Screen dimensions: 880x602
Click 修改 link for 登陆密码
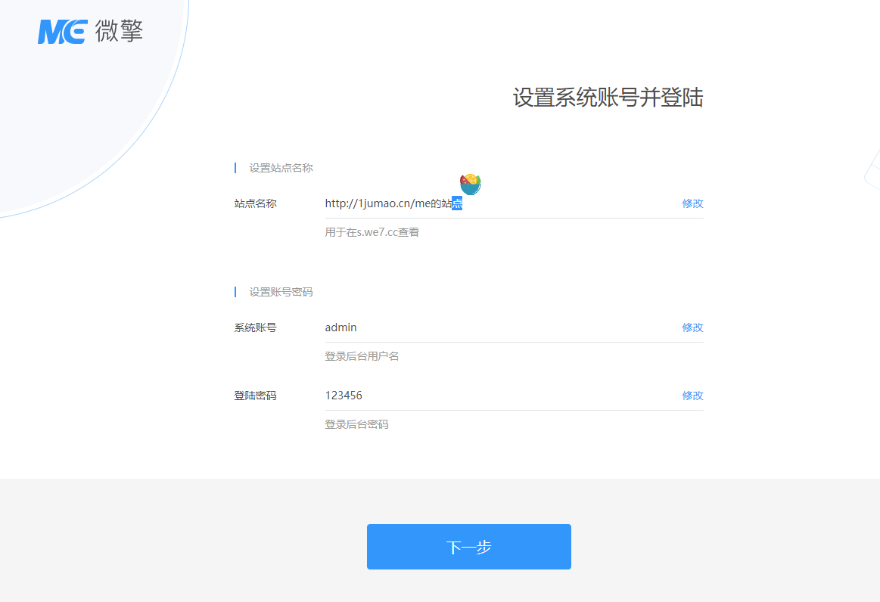(x=692, y=396)
